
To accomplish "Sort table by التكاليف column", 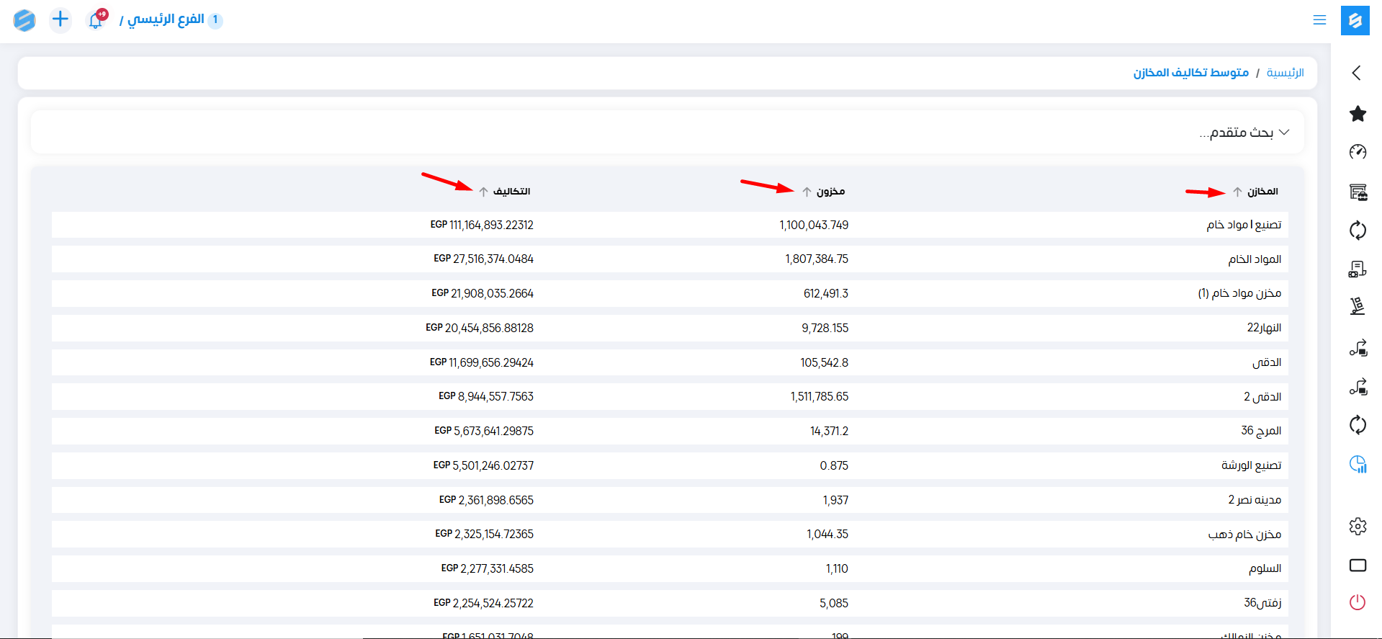I will 511,192.
